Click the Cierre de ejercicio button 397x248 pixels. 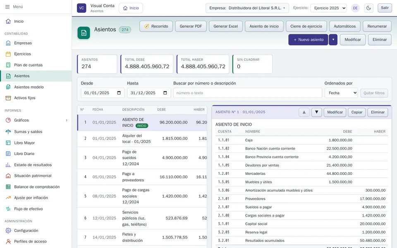[306, 26]
